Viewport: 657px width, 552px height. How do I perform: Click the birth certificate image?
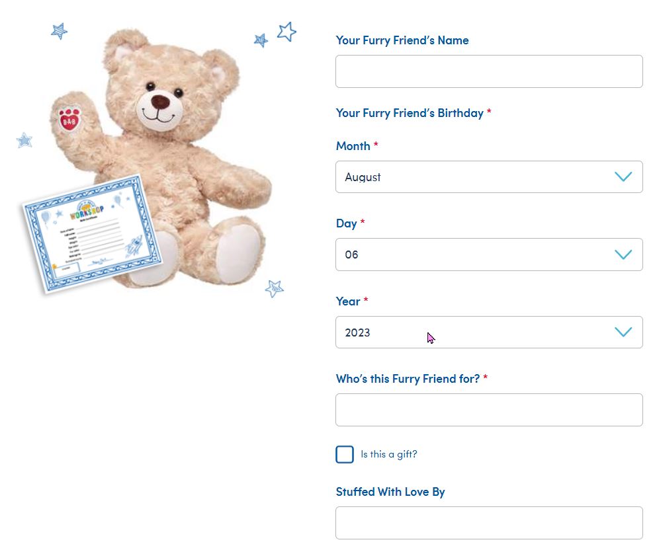(92, 233)
